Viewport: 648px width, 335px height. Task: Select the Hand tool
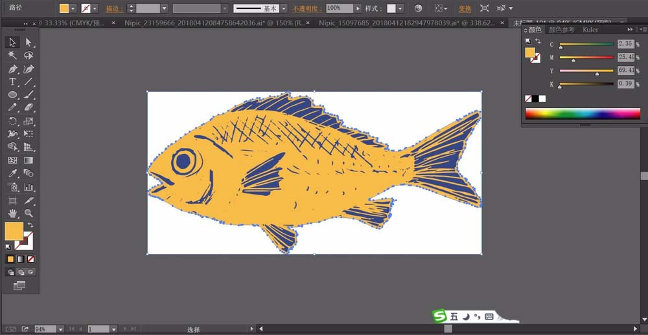tap(12, 213)
